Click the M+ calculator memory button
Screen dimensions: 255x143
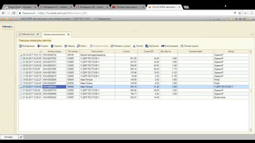(x=241, y=19)
